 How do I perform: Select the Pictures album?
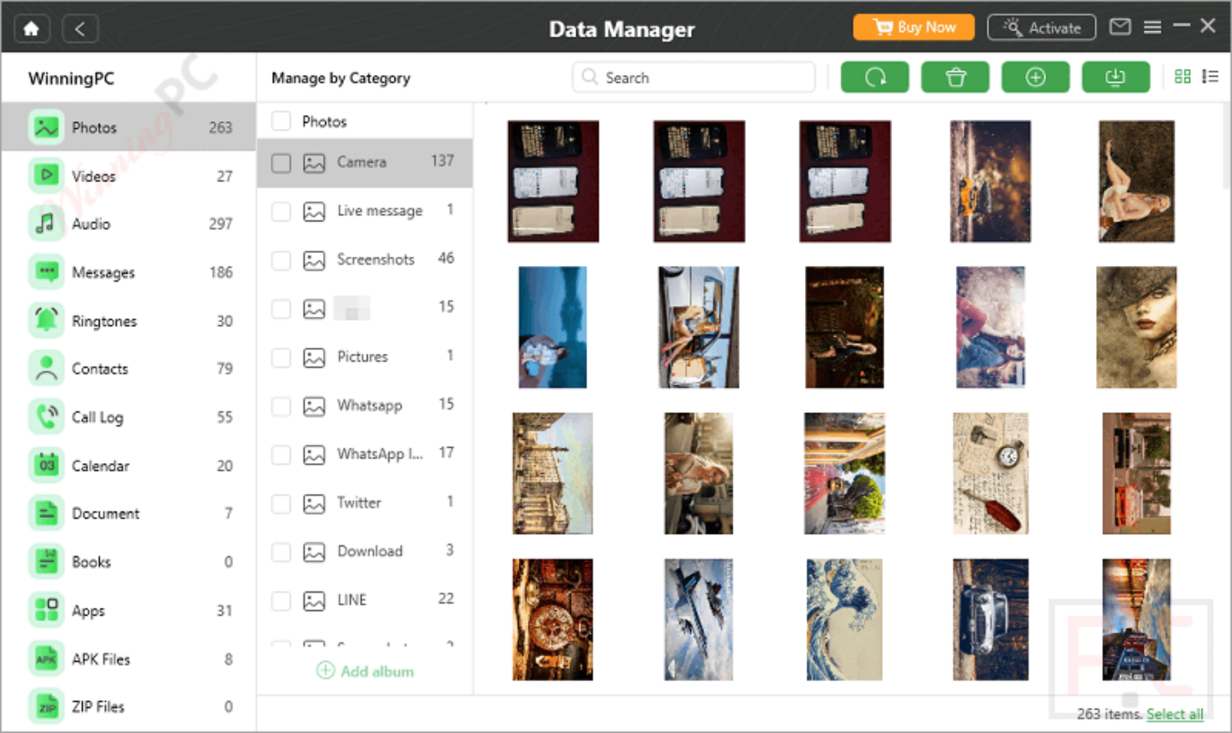coord(365,357)
